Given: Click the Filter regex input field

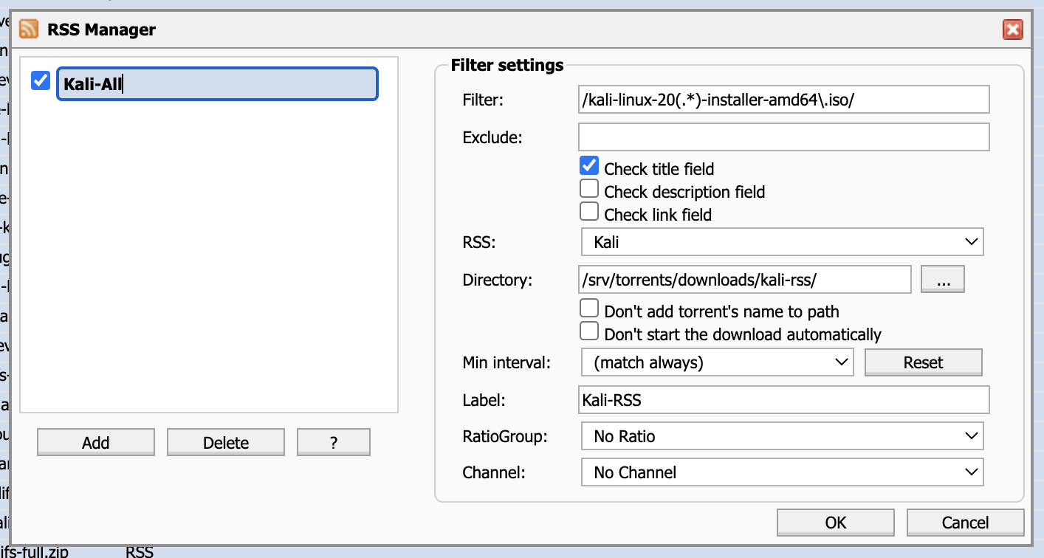Looking at the screenshot, I should [783, 100].
